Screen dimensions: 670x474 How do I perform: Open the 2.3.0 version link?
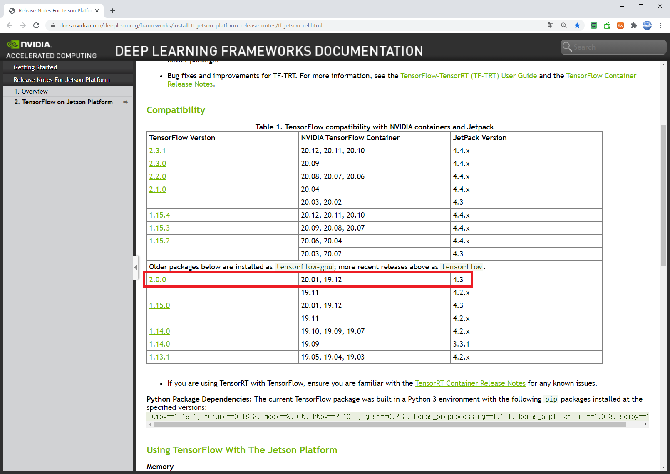tap(157, 164)
